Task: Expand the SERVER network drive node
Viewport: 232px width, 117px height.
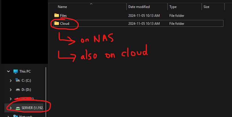Action: [x=11, y=108]
